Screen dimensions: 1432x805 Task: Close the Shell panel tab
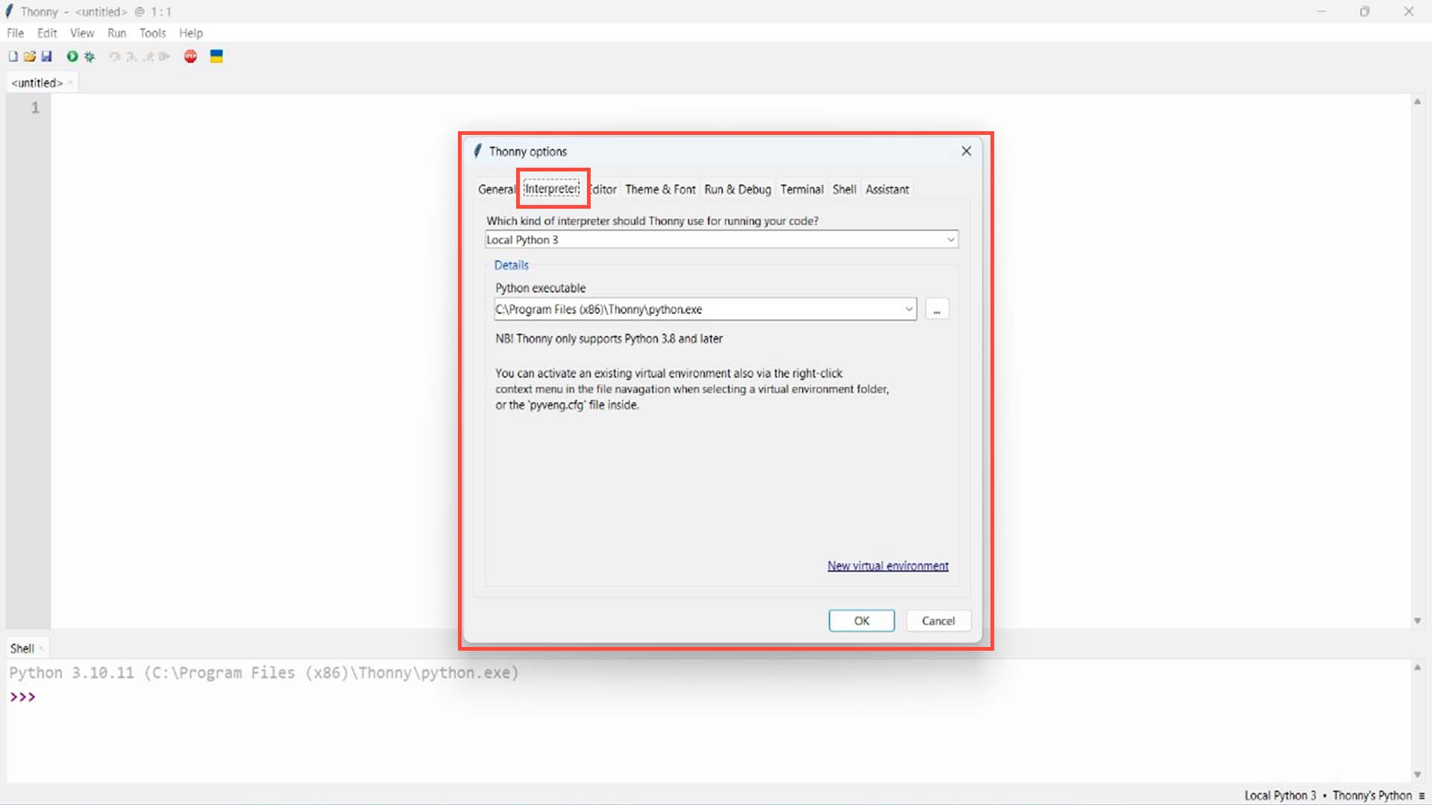point(41,648)
